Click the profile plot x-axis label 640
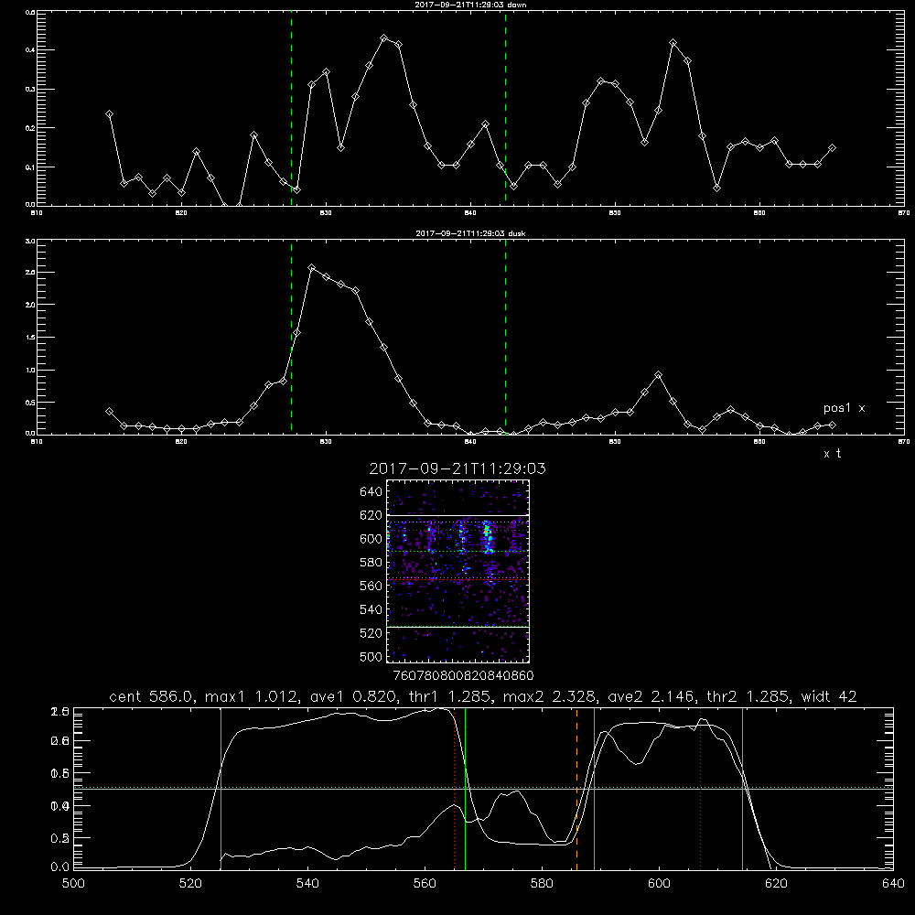This screenshot has width=915, height=915. click(893, 884)
